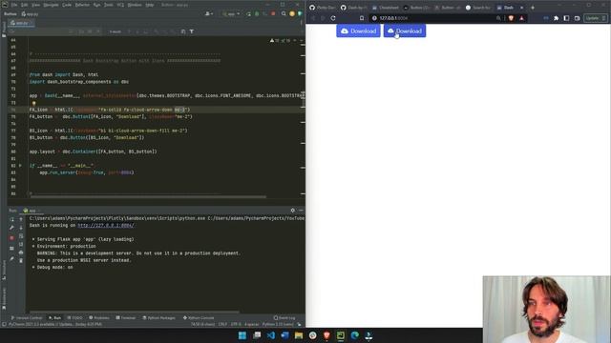Open the Problems tool window tab

click(99, 317)
